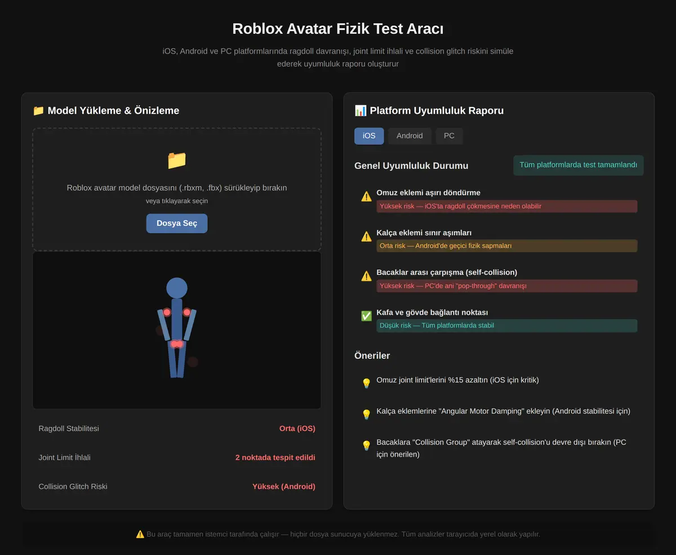Click the 'veya tıklayarak seçin' text

(x=177, y=201)
